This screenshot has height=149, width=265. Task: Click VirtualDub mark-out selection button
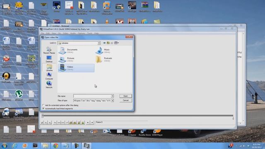pyautogui.click(x=92, y=123)
